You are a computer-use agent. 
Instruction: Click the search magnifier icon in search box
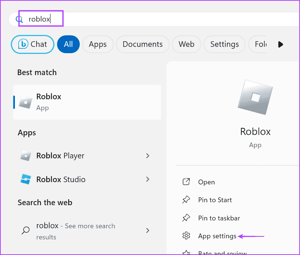click(19, 19)
